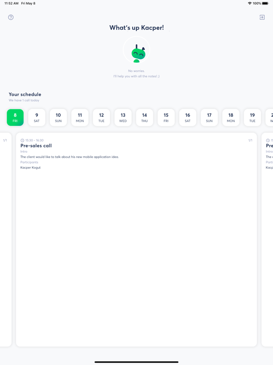Click We have 1 call today text
The image size is (273, 365).
click(24, 100)
